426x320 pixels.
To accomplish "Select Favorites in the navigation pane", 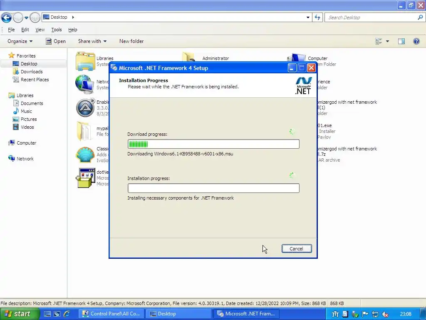I will point(26,56).
